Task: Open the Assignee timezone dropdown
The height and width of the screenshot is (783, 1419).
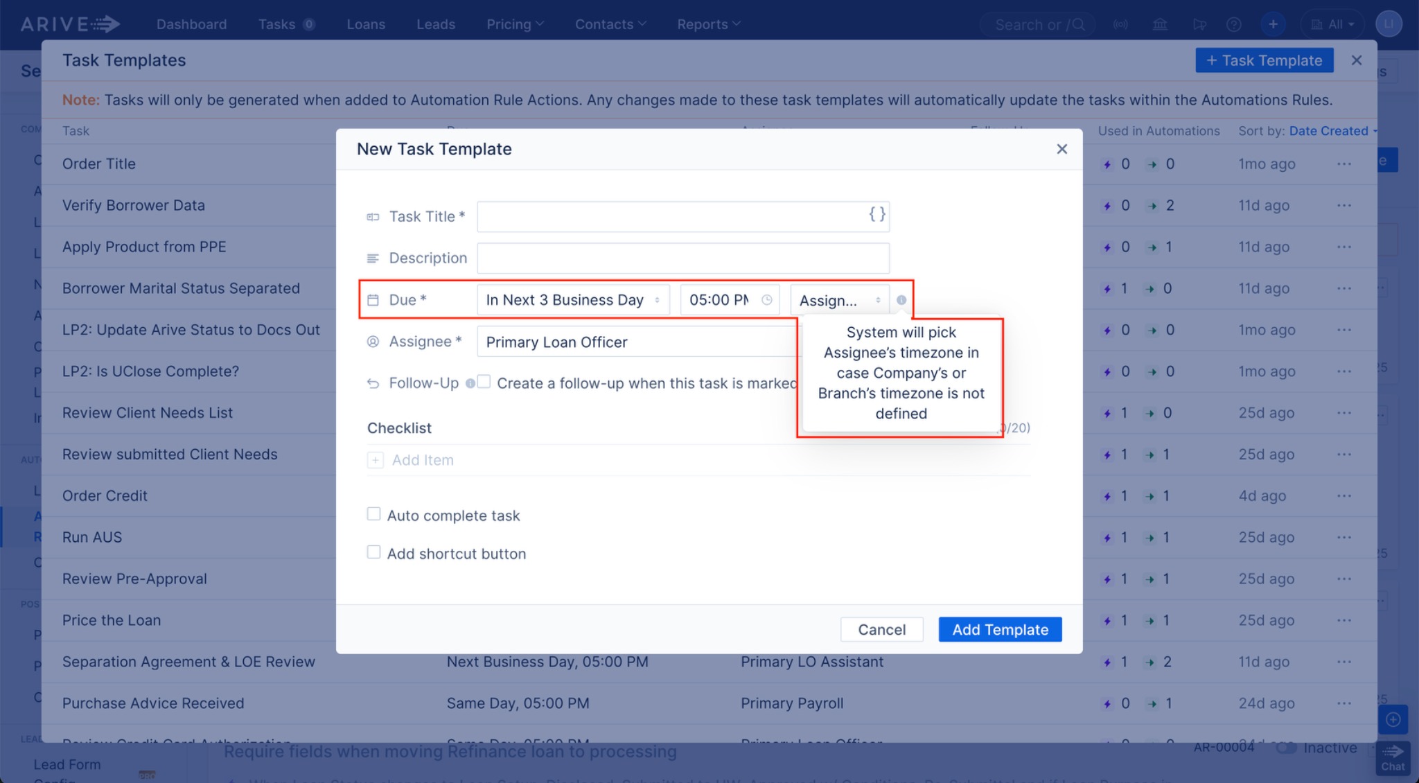Action: (x=839, y=300)
